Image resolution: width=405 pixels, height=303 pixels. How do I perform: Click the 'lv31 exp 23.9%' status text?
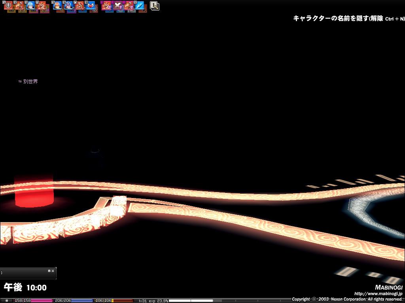click(x=153, y=301)
